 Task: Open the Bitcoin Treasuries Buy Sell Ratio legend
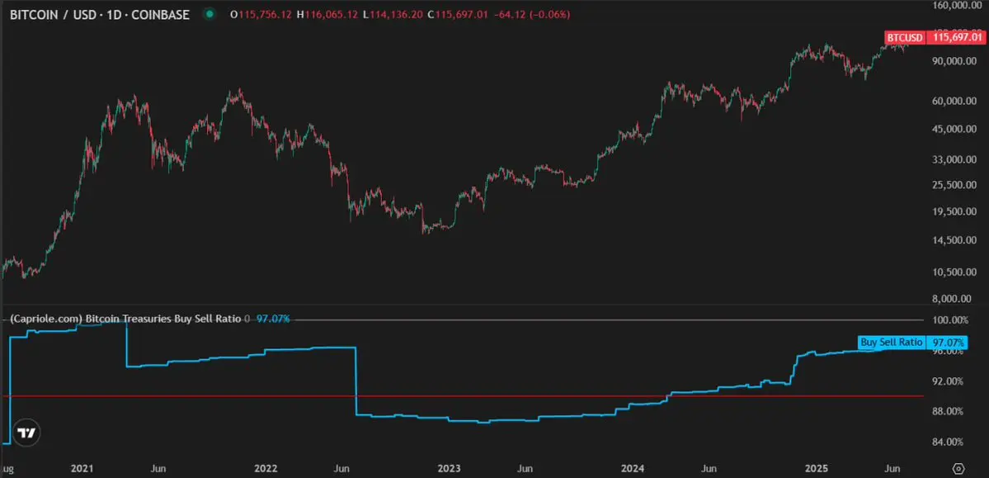pyautogui.click(x=125, y=319)
